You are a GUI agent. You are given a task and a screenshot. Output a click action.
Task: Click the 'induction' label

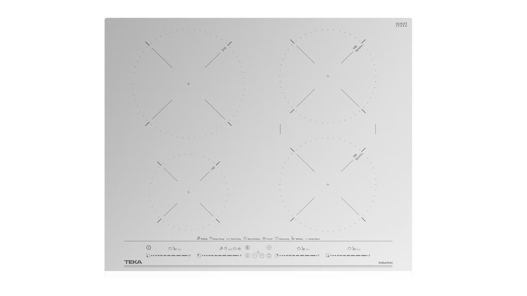click(x=386, y=263)
